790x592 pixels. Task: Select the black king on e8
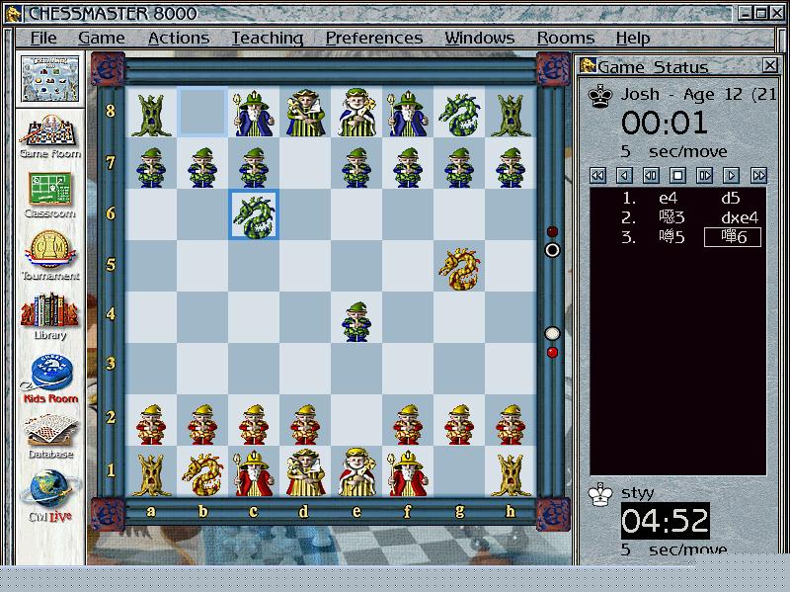pyautogui.click(x=356, y=113)
